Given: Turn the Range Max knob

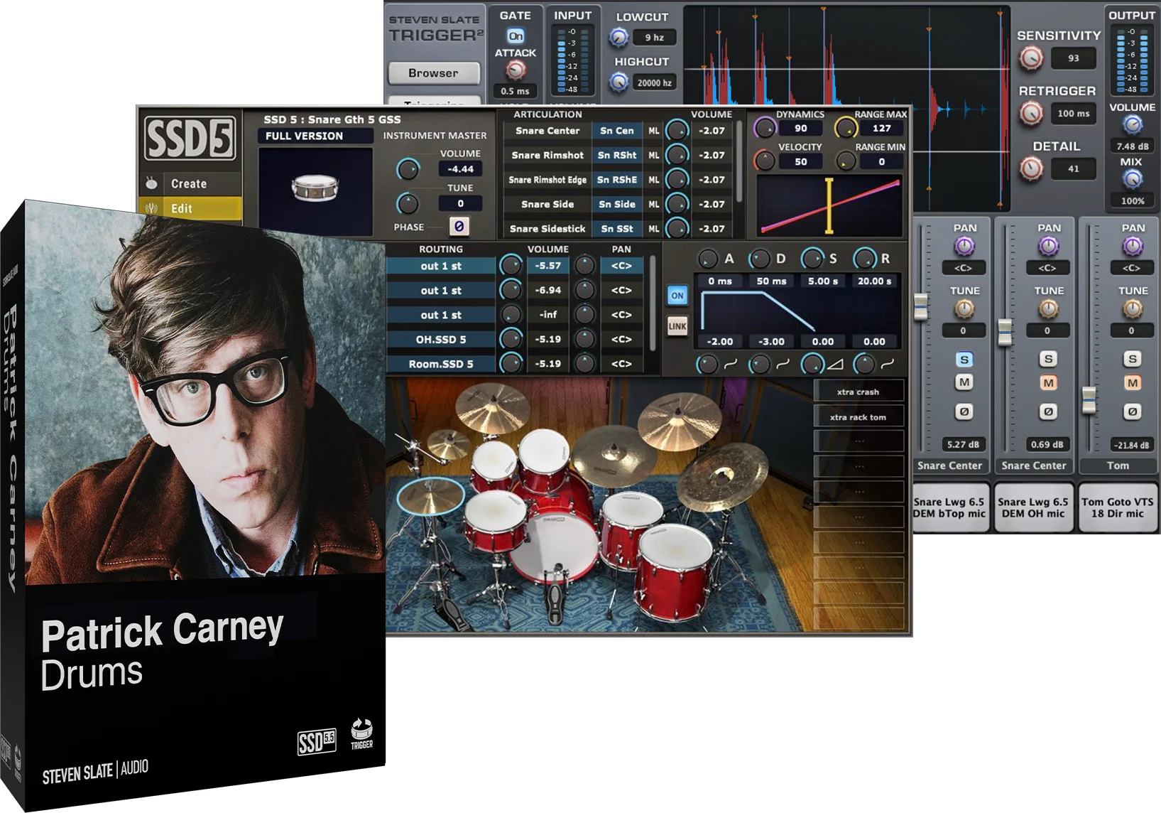Looking at the screenshot, I should [x=845, y=129].
